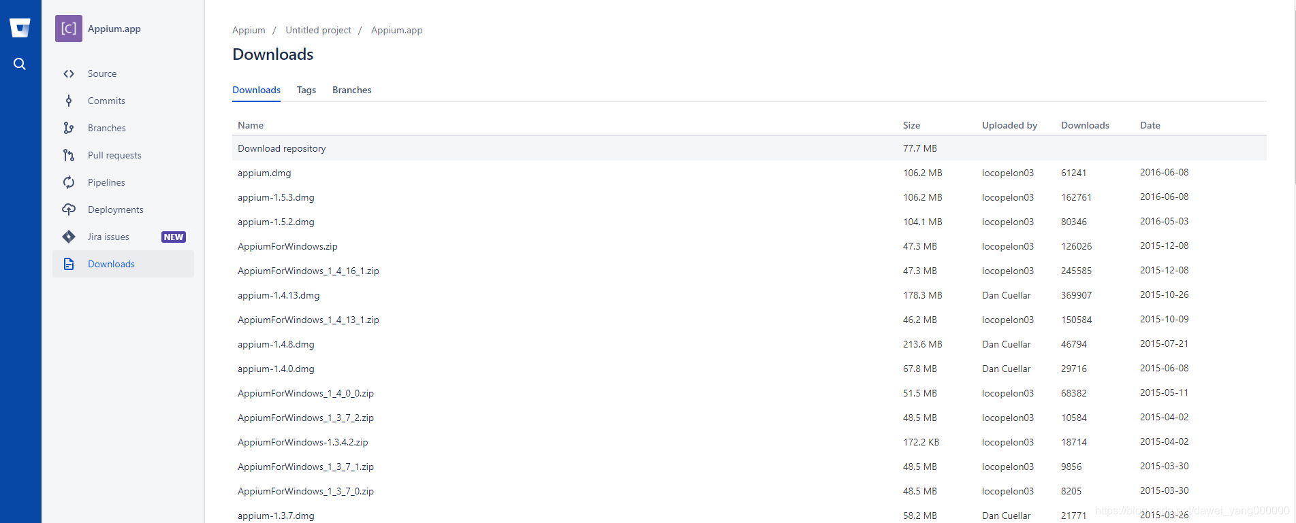Download AppiumForWindows-1.3.4.2.zip
Viewport: 1296px width, 523px height.
coord(303,442)
